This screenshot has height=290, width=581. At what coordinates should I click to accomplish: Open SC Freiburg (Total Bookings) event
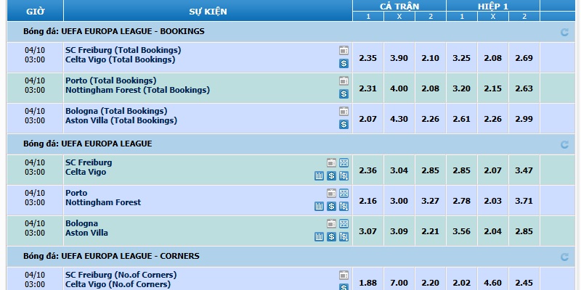pyautogui.click(x=123, y=50)
